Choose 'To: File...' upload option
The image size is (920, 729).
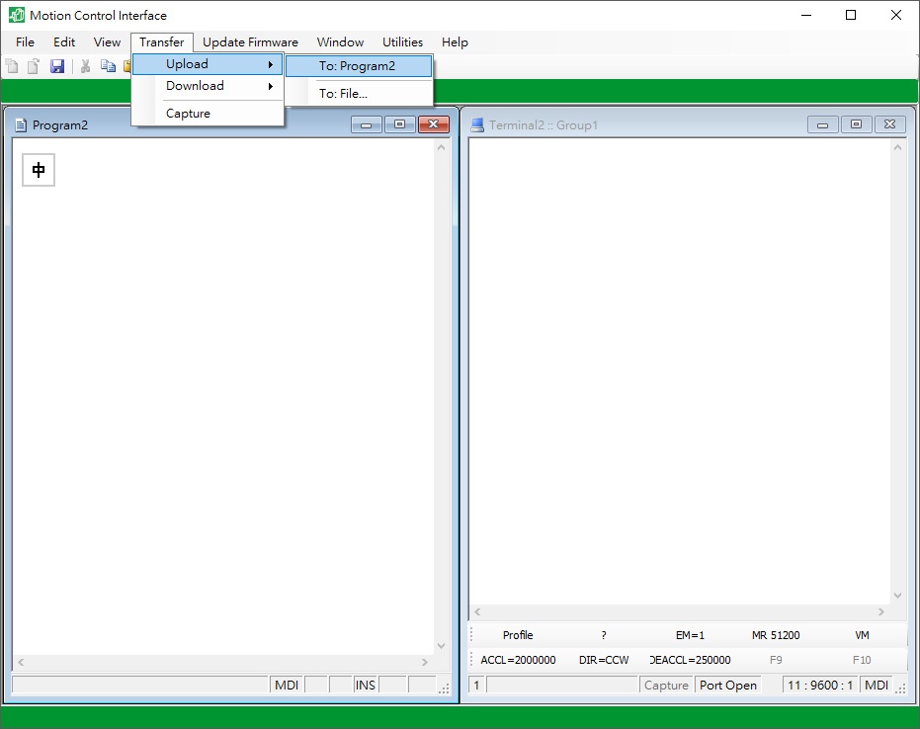tap(344, 94)
